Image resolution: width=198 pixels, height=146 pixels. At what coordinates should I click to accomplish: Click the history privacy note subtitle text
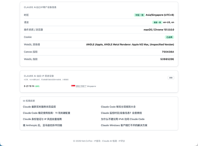[46, 80]
